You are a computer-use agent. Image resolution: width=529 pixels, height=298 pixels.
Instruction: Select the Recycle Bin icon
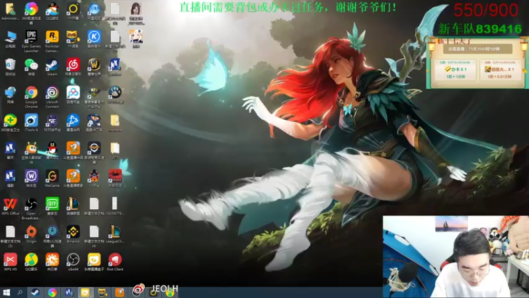coord(10,67)
